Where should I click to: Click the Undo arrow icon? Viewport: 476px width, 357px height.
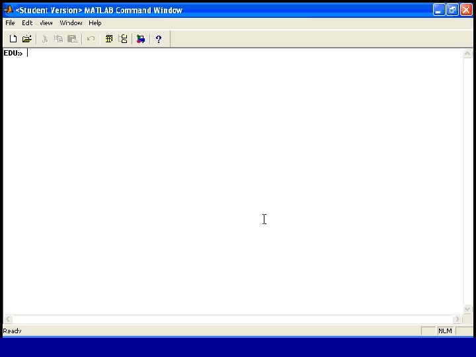pos(91,39)
